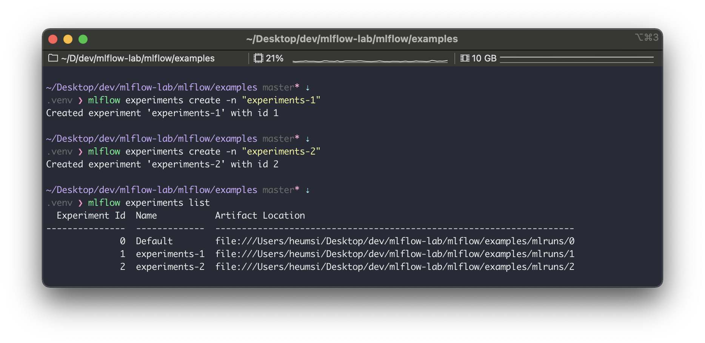Screen dimensions: 705x343
Task: Click experiment id 2 in the table
Action: [x=123, y=267]
